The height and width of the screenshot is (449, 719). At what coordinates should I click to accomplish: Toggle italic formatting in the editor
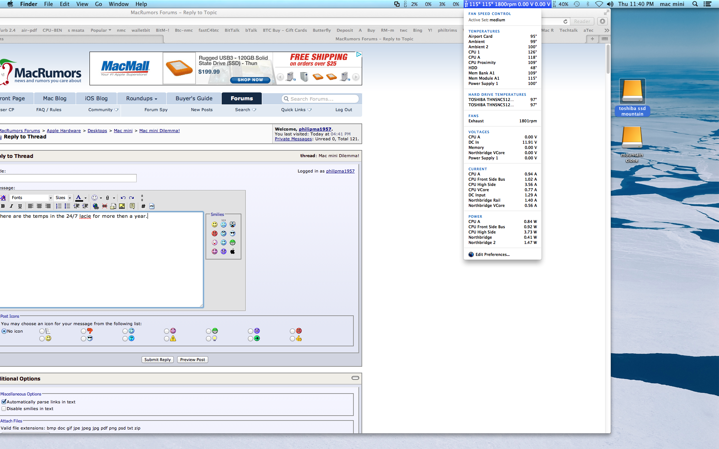[x=11, y=206]
